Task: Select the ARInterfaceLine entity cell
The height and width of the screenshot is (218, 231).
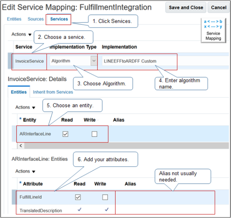Action: point(35,134)
